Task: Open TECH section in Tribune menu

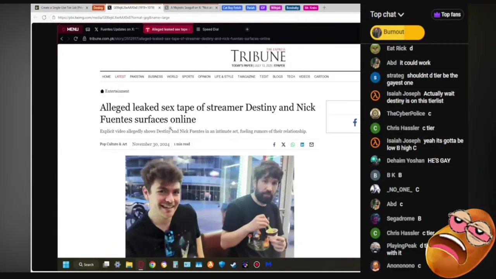Action: pyautogui.click(x=291, y=77)
